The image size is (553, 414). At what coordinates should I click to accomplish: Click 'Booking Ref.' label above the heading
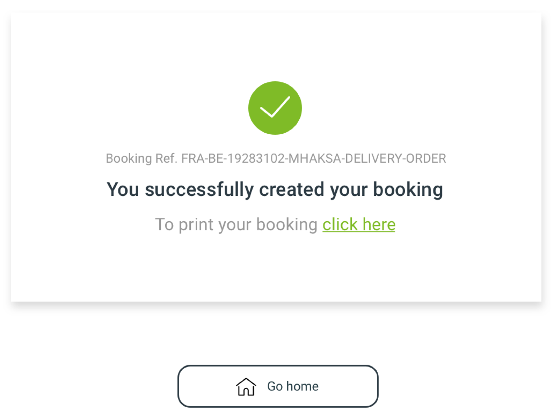click(x=141, y=158)
